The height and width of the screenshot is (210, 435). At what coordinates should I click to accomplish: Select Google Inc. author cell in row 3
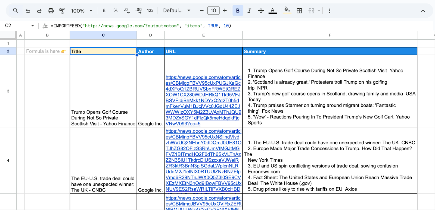[151, 91]
